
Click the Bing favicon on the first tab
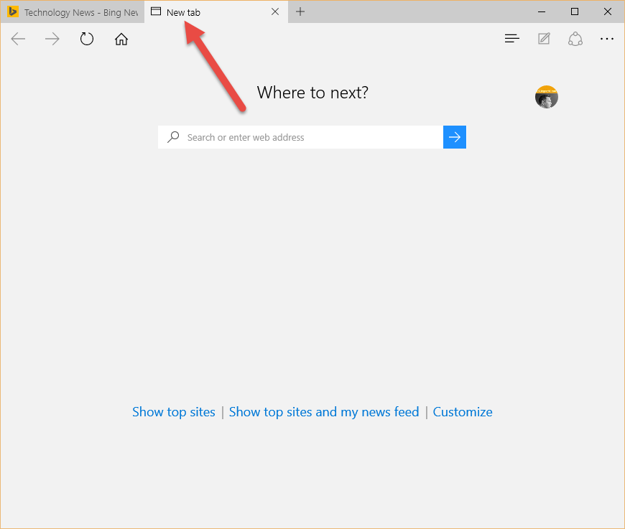(13, 11)
